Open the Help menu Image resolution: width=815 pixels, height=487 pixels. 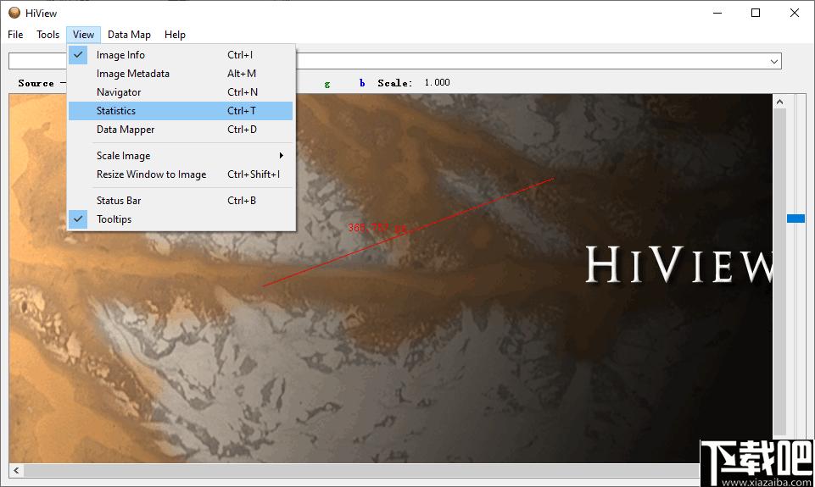175,34
